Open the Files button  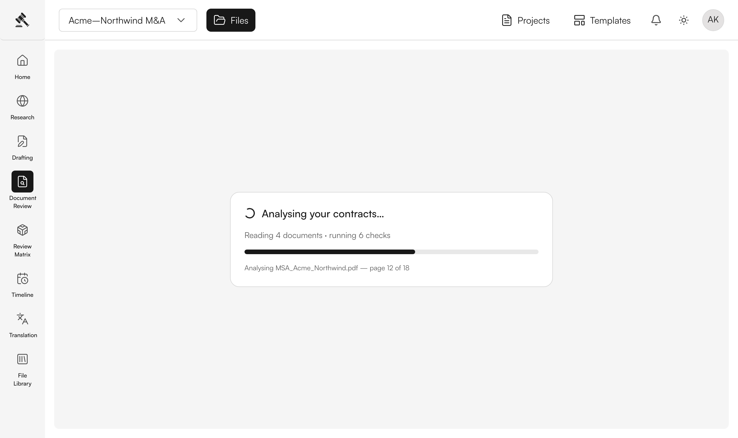[x=231, y=20]
